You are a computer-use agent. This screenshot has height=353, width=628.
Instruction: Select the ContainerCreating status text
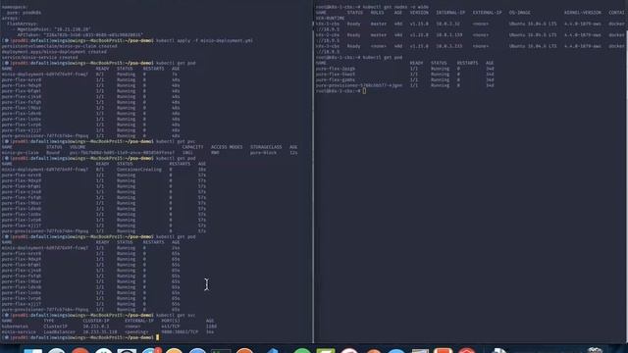click(139, 170)
